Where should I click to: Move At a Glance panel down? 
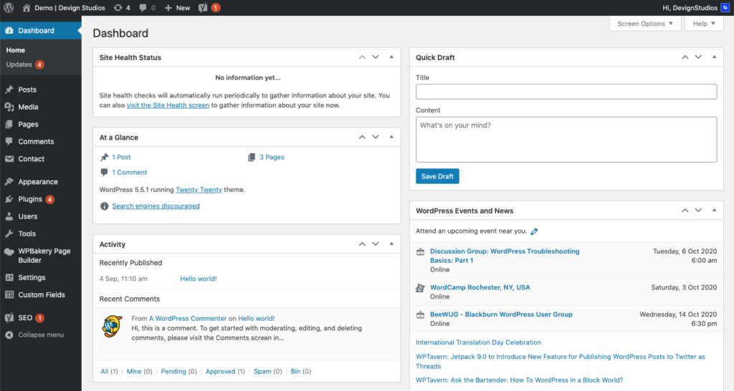pyautogui.click(x=376, y=137)
